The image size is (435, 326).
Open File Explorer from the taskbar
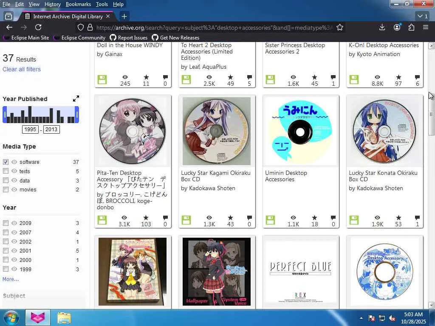tap(64, 318)
